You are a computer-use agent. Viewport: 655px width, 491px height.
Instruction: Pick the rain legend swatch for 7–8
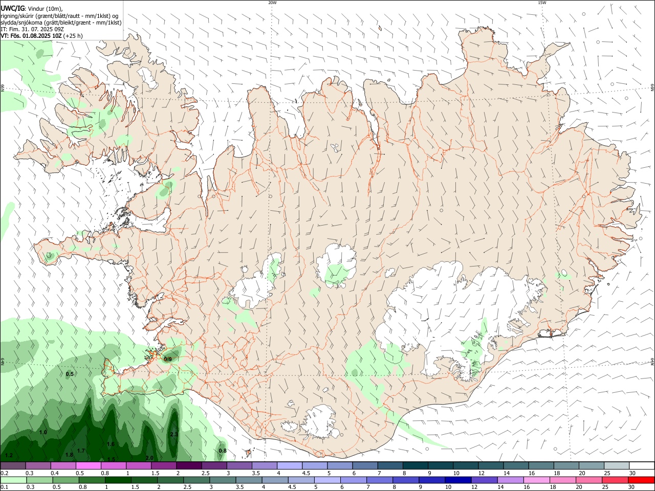click(380, 480)
